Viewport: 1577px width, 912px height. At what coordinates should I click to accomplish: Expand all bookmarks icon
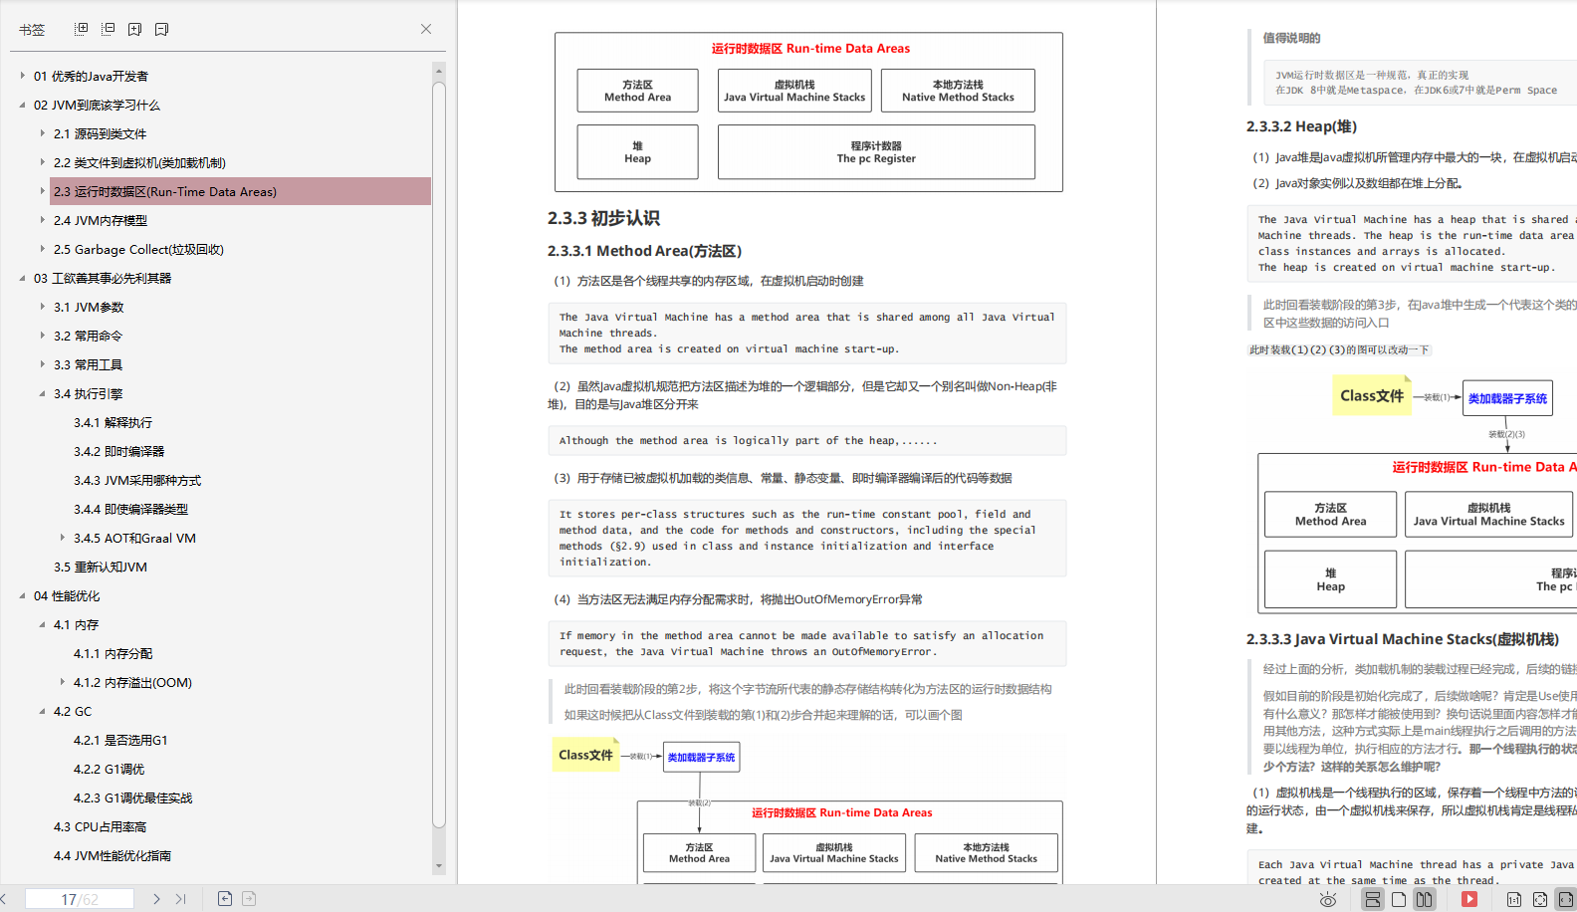point(82,29)
